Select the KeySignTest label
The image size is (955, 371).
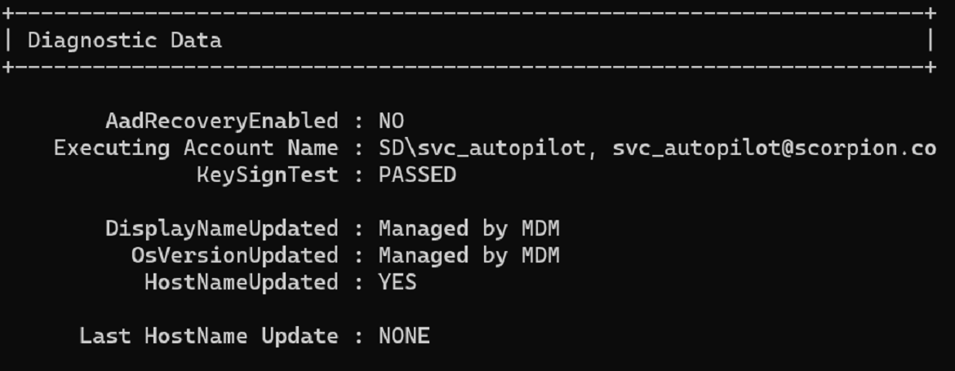(267, 175)
